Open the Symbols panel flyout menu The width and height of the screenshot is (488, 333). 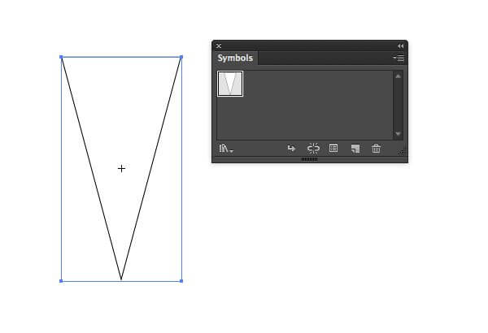click(x=399, y=58)
